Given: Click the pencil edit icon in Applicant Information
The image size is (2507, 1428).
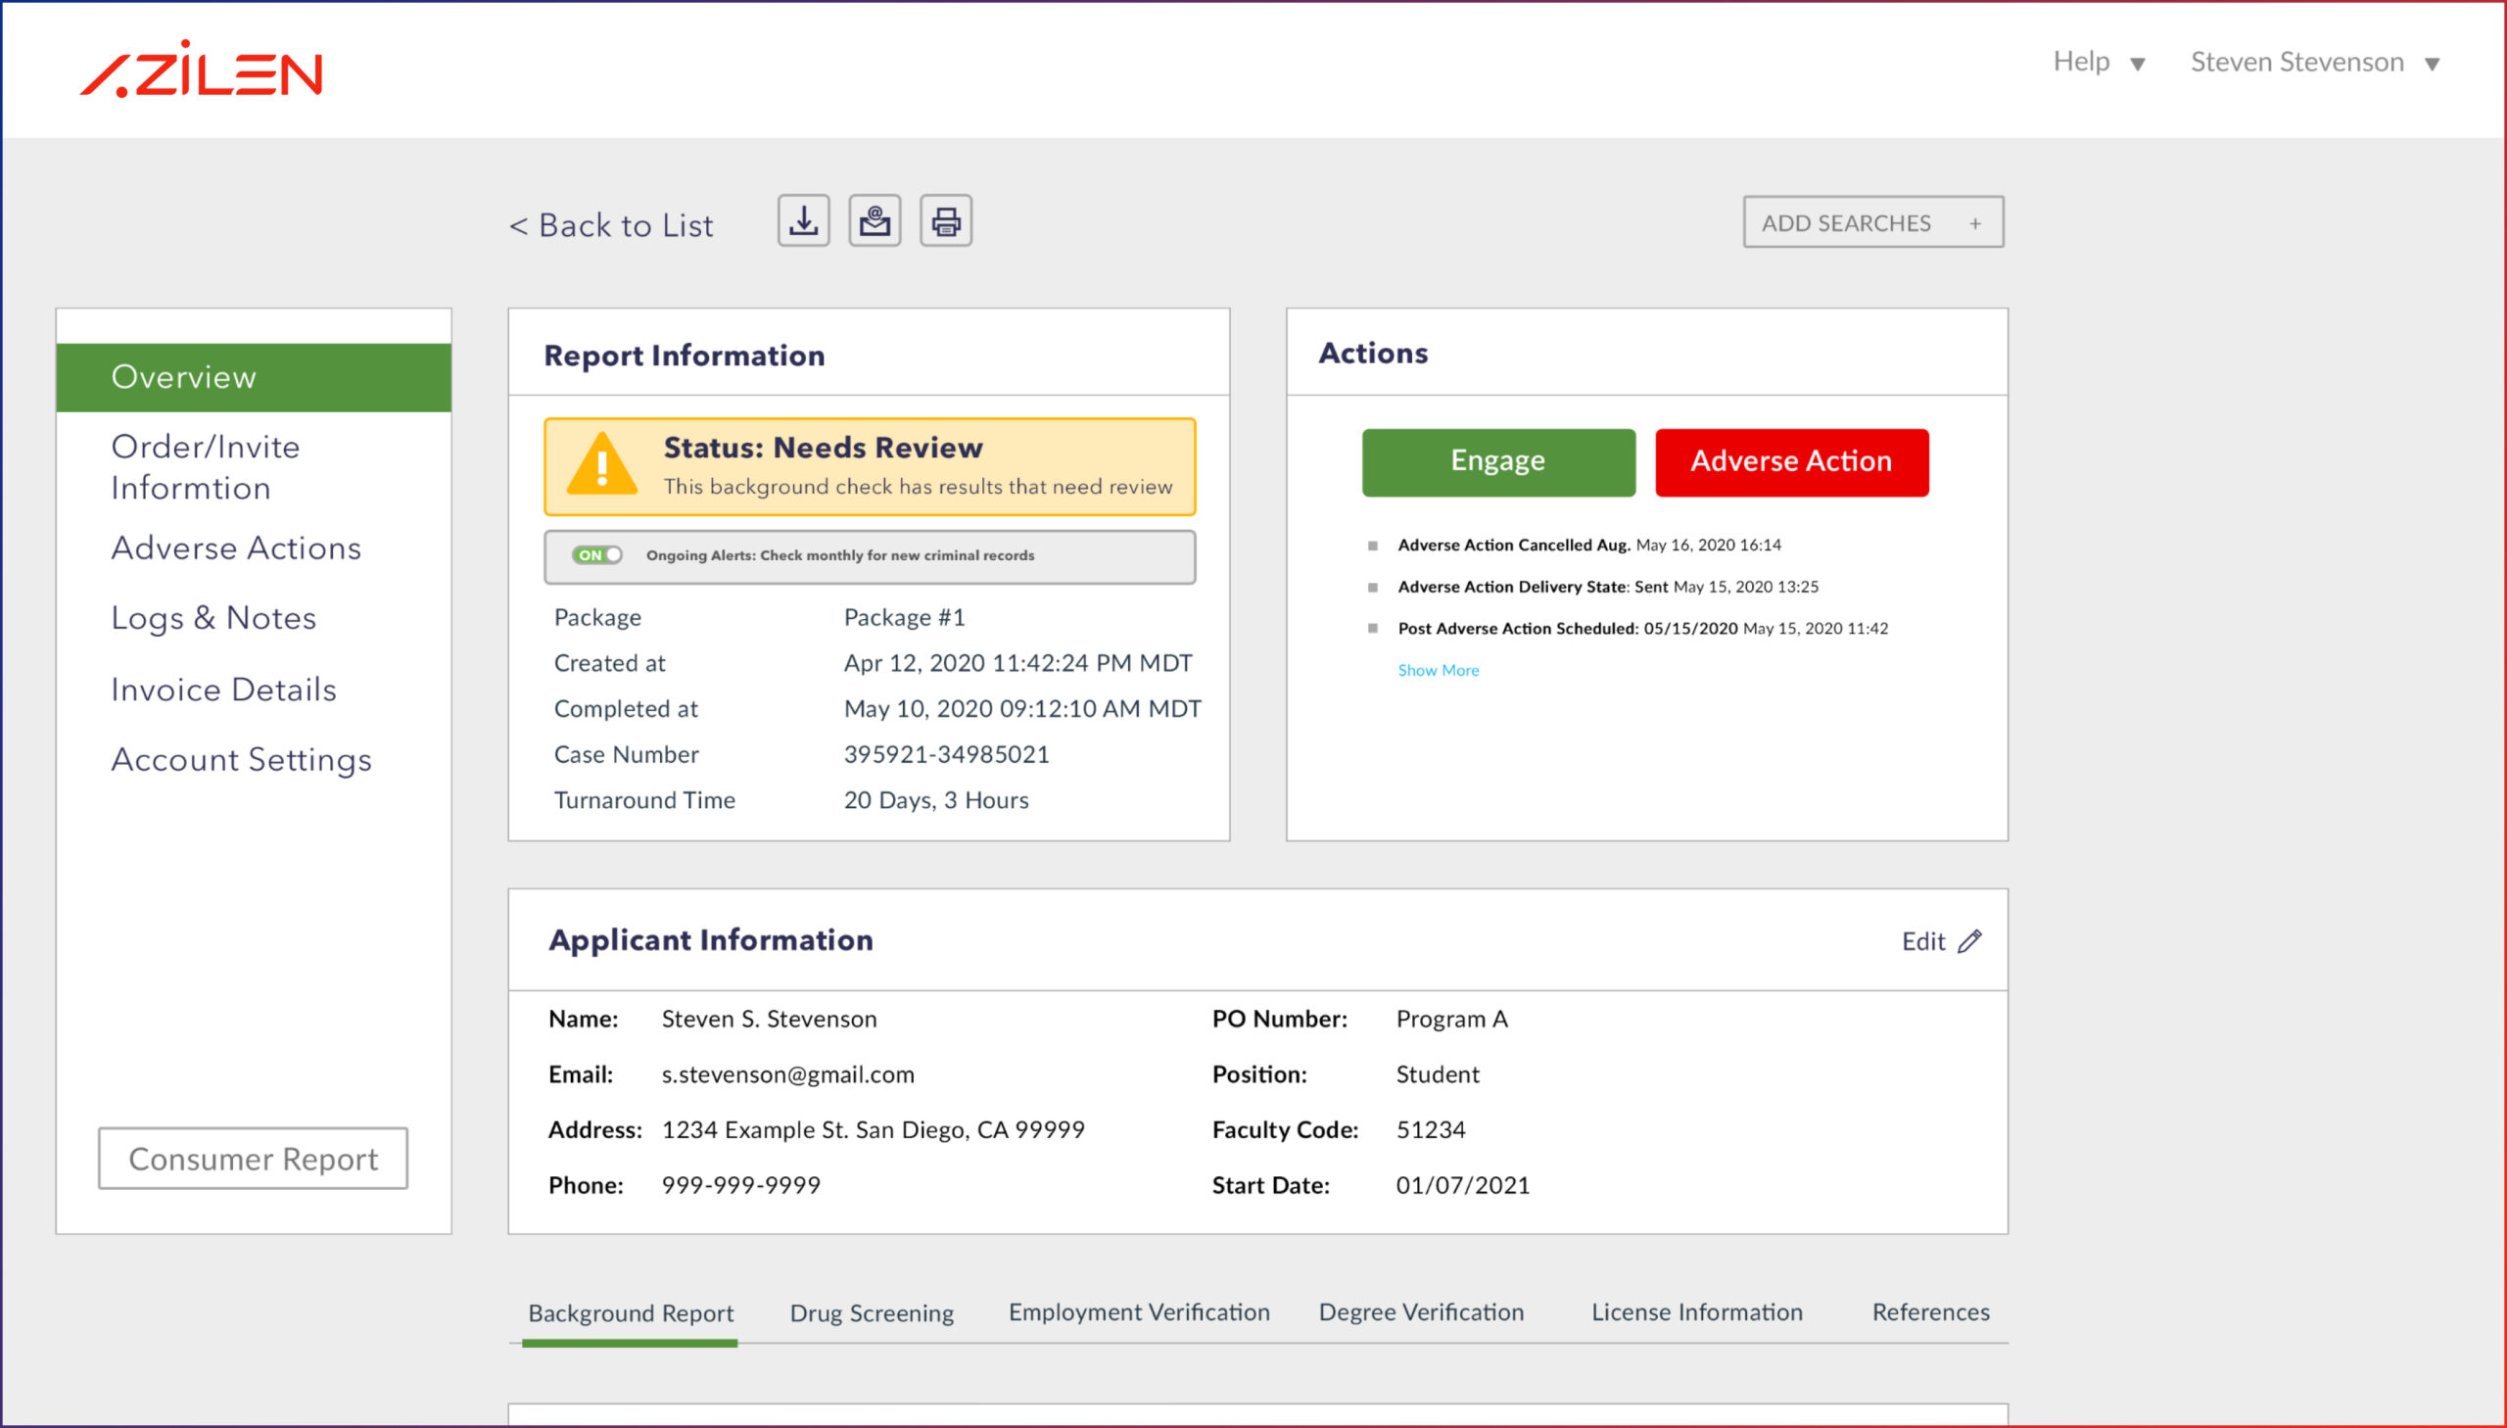Looking at the screenshot, I should pos(1969,941).
